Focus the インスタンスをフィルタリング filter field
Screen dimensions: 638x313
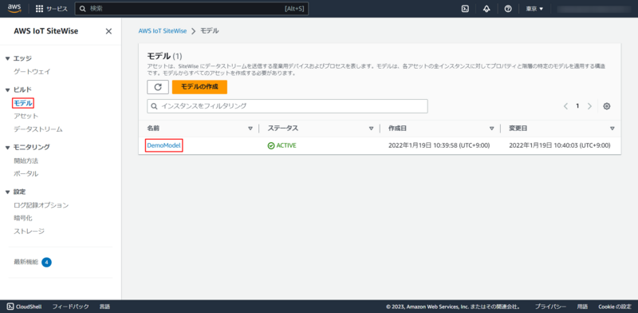(287, 106)
